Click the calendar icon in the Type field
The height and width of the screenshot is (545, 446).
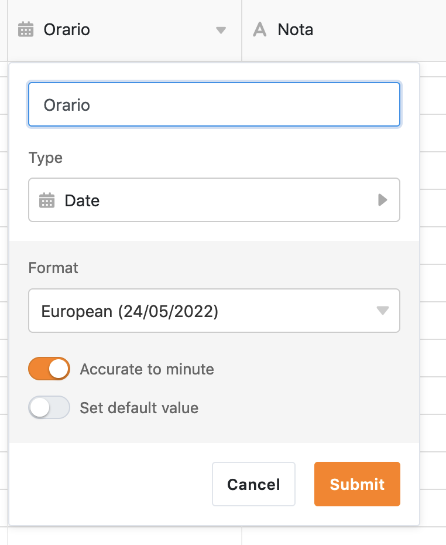click(x=47, y=200)
